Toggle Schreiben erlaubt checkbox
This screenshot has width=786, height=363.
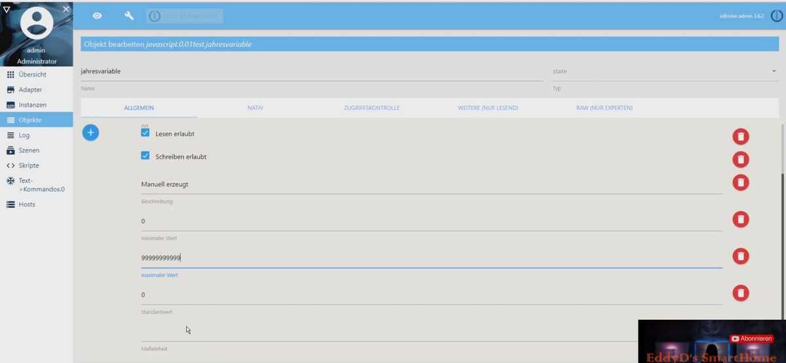click(145, 156)
